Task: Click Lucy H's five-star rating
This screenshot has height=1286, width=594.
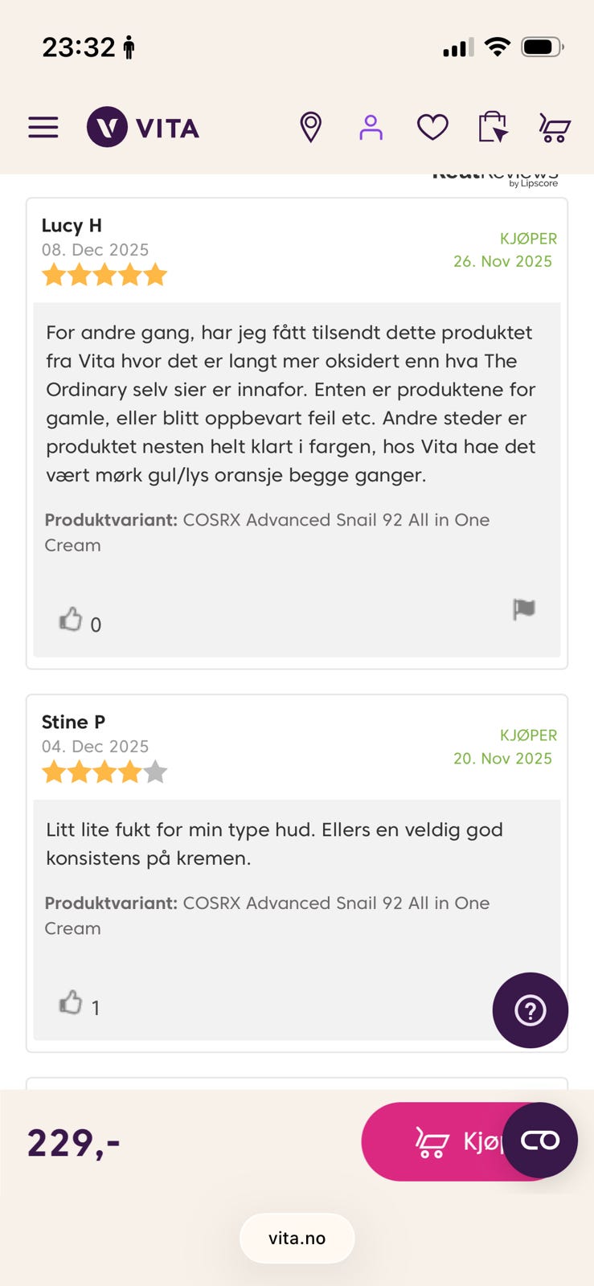Action: pyautogui.click(x=104, y=276)
